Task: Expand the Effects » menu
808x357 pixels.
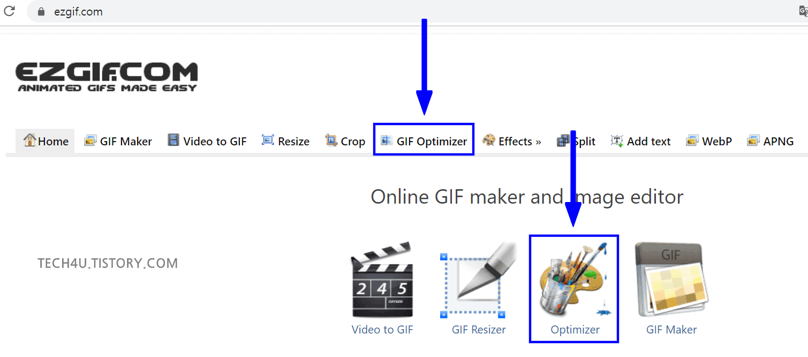Action: pyautogui.click(x=512, y=141)
